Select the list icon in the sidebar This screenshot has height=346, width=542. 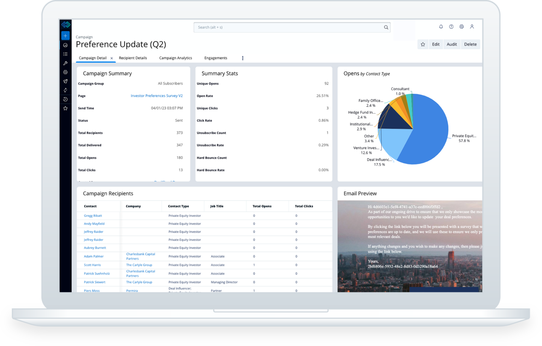(x=65, y=54)
